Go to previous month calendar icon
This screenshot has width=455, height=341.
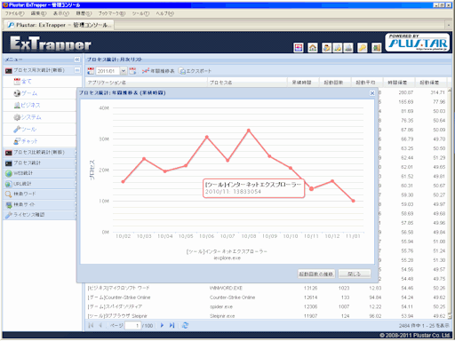pos(91,71)
